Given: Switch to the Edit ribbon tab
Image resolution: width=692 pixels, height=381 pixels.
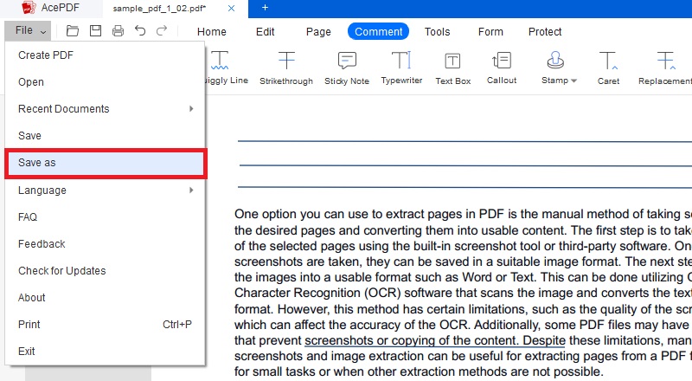Looking at the screenshot, I should 266,32.
